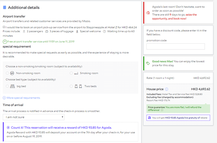This screenshot has width=217, height=143.
Task: Click the Airport transfer heading
Action: (x=14, y=16)
